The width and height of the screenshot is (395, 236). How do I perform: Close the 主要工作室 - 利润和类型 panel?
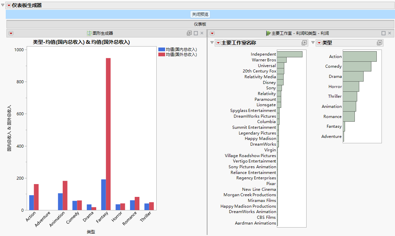(390, 33)
